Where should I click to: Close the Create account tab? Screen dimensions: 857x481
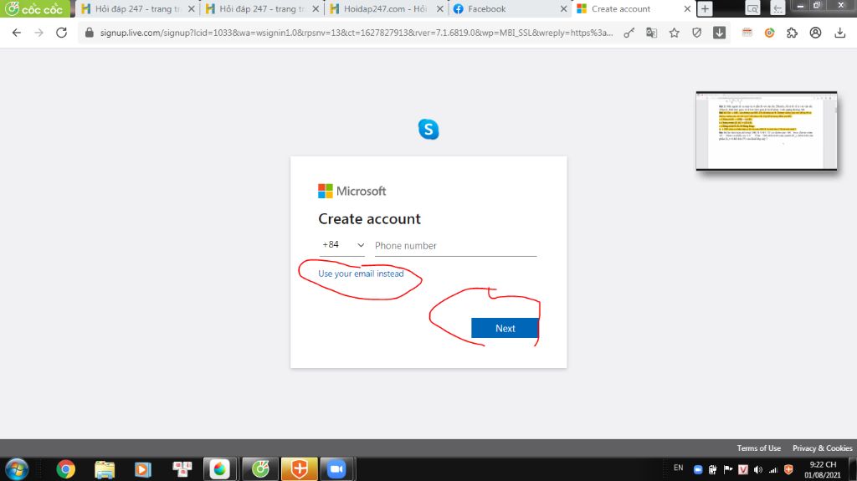pyautogui.click(x=688, y=8)
